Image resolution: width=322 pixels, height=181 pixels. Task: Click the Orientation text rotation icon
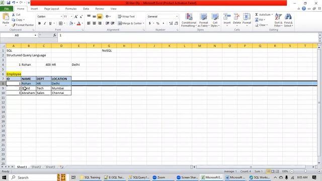107,16
